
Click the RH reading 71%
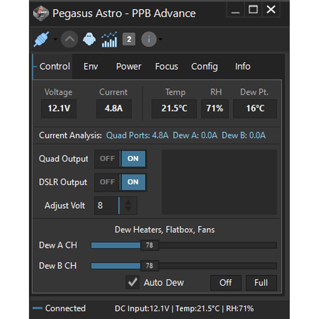pyautogui.click(x=215, y=108)
